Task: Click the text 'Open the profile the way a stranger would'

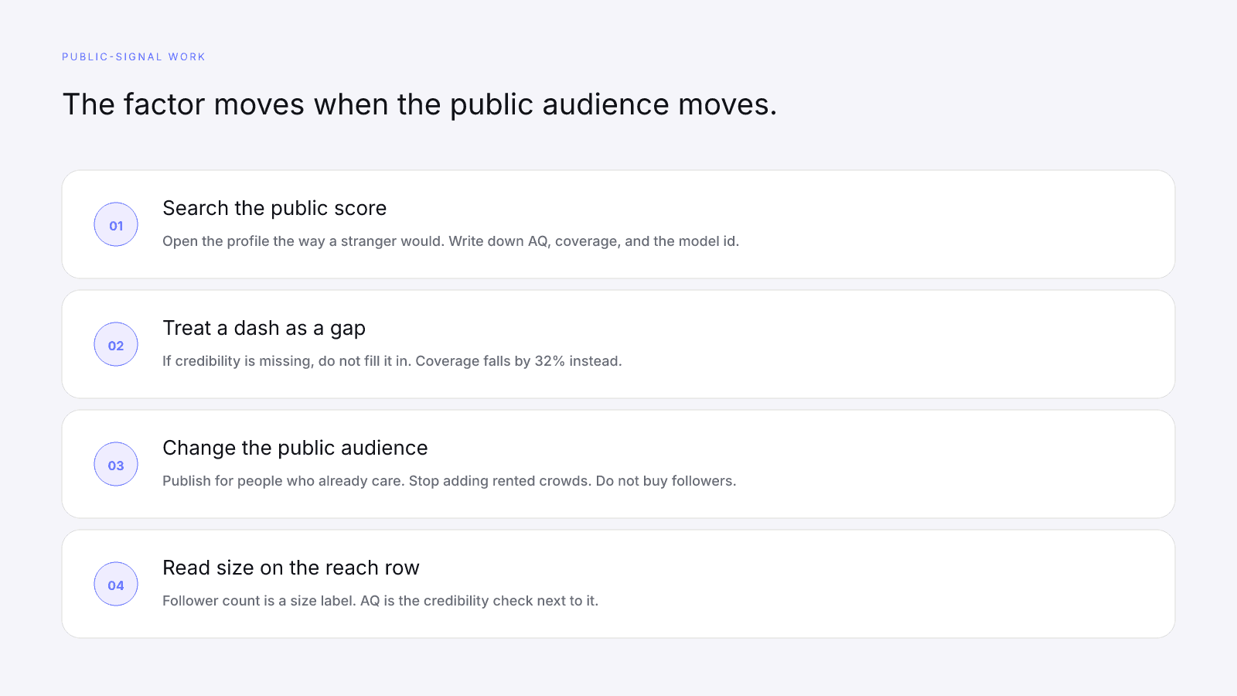Action: click(x=304, y=241)
